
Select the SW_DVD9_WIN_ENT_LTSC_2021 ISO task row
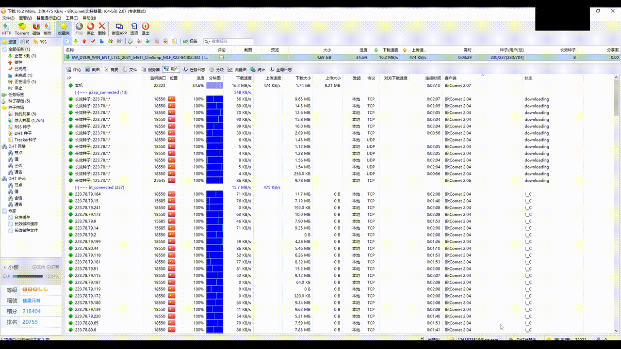tap(342, 57)
